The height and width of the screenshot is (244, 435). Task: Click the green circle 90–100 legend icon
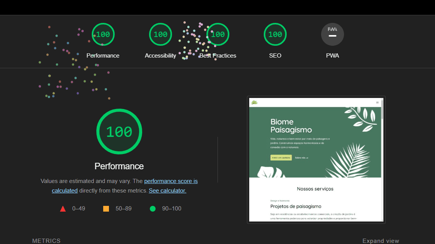(x=153, y=209)
